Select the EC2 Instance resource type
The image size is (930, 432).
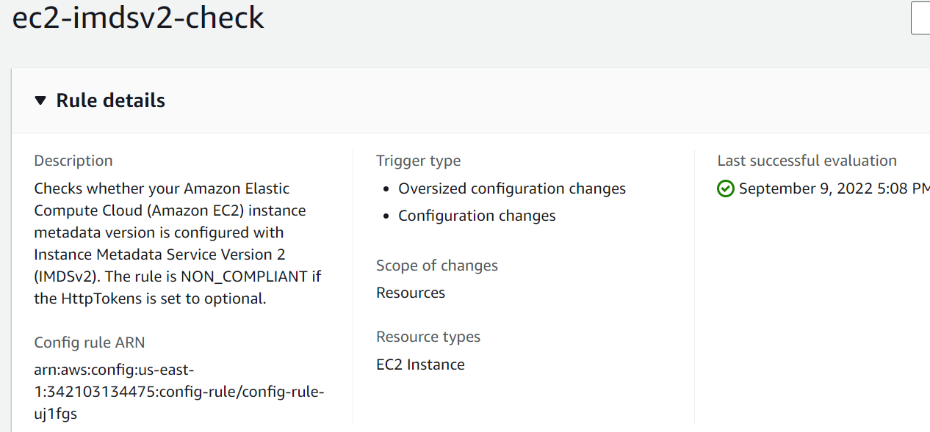click(420, 364)
